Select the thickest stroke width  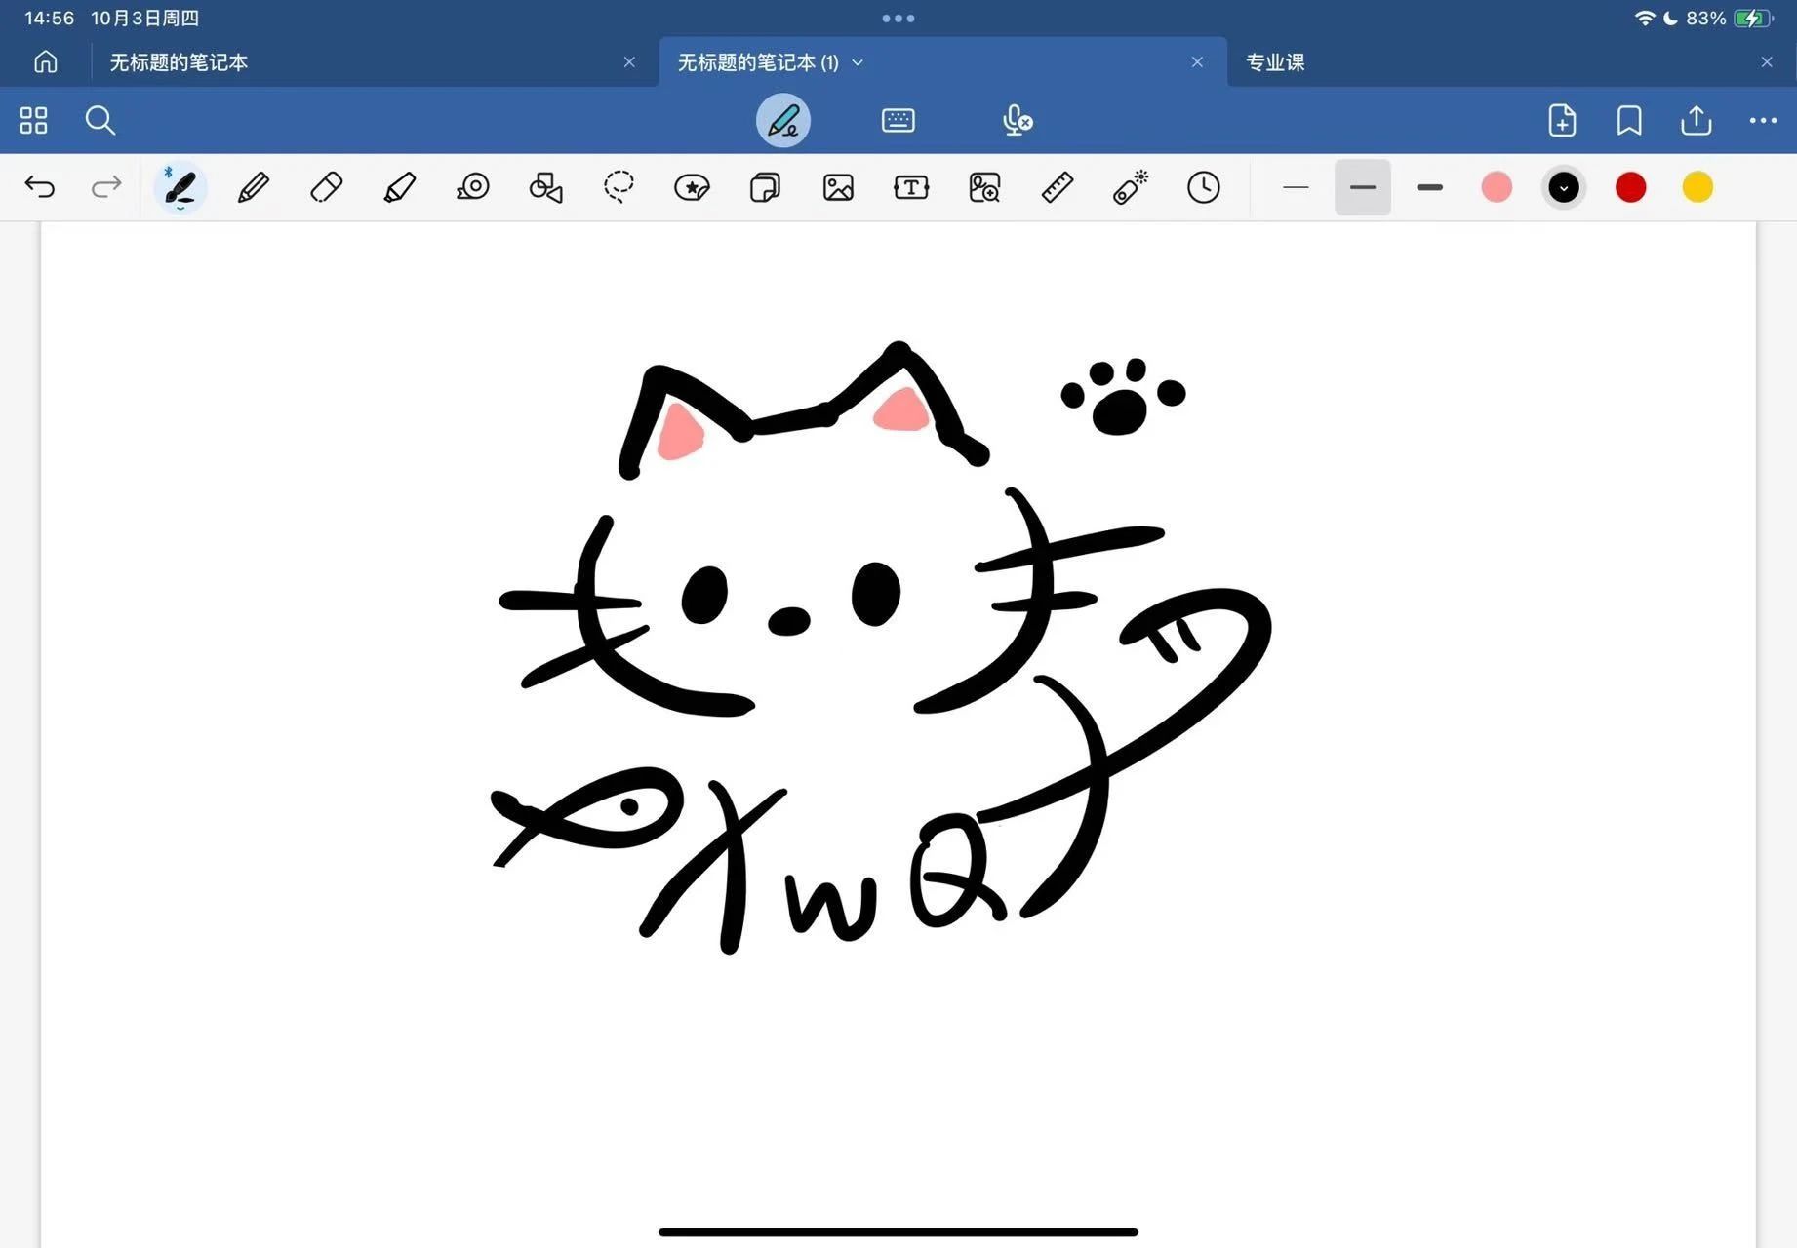(1429, 187)
